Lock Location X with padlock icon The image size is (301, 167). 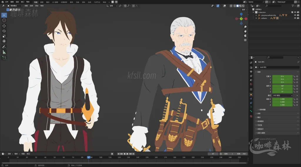(x=294, y=76)
